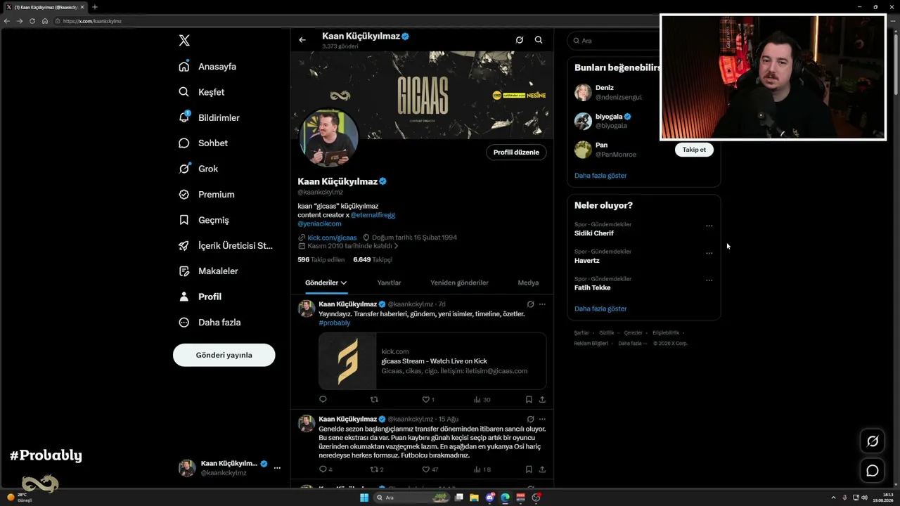Open @eternalfiregg mention link
Image resolution: width=900 pixels, height=506 pixels.
[x=373, y=215]
